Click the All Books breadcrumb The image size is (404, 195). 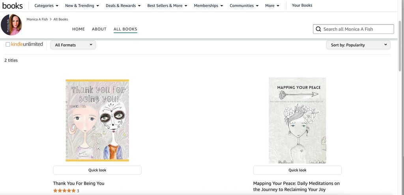60,19
